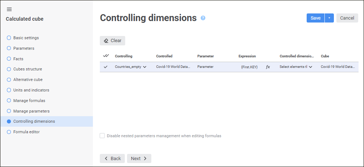Open the hamburger navigation menu
The height and width of the screenshot is (167, 364).
coord(9,9)
